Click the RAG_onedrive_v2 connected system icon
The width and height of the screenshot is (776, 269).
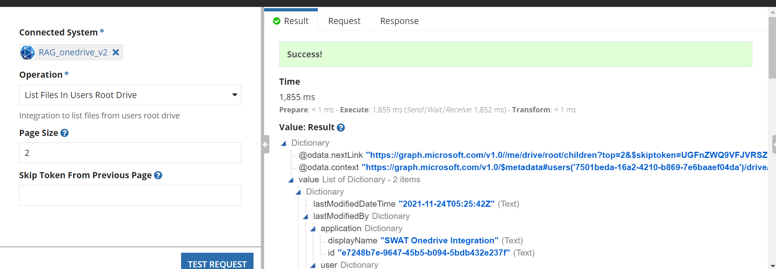27,52
